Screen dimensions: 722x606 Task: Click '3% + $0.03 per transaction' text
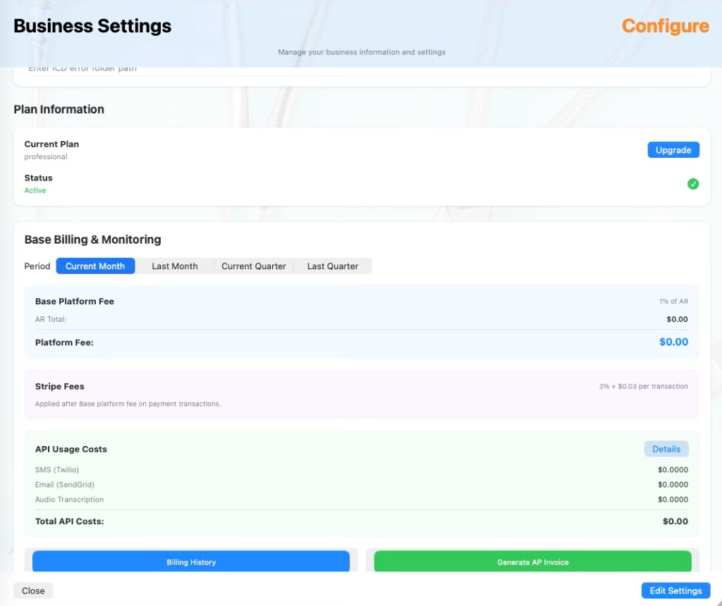pyautogui.click(x=643, y=387)
